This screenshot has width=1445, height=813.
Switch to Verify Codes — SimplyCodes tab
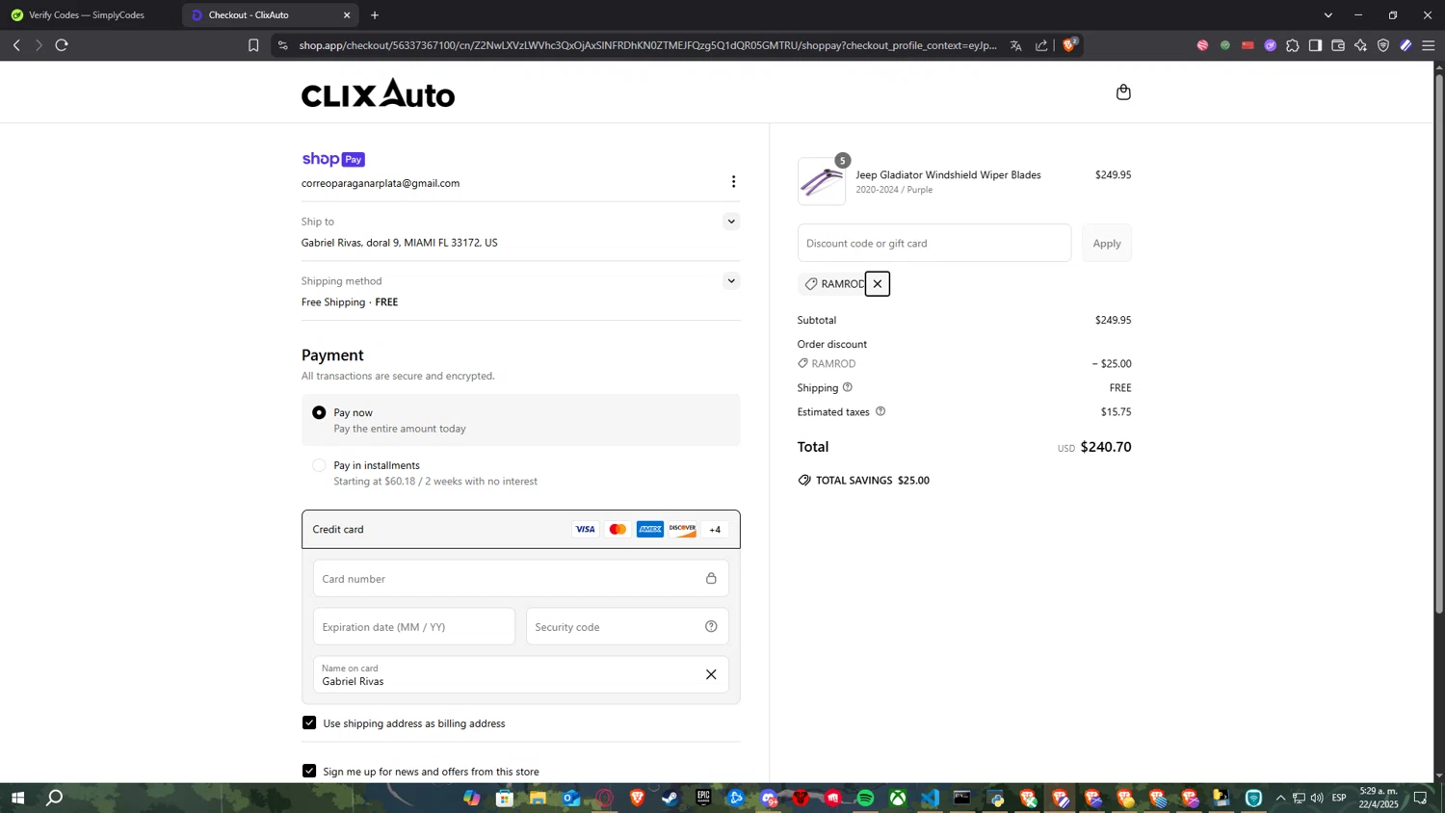pyautogui.click(x=88, y=14)
